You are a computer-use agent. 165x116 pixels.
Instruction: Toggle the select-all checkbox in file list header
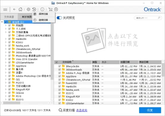coord(57,62)
